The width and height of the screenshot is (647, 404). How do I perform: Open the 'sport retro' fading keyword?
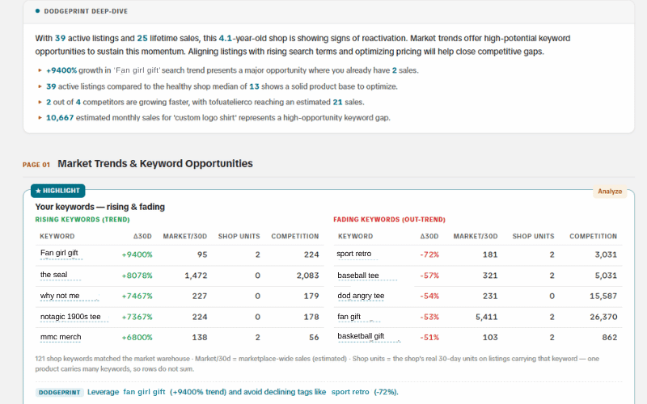coord(354,254)
